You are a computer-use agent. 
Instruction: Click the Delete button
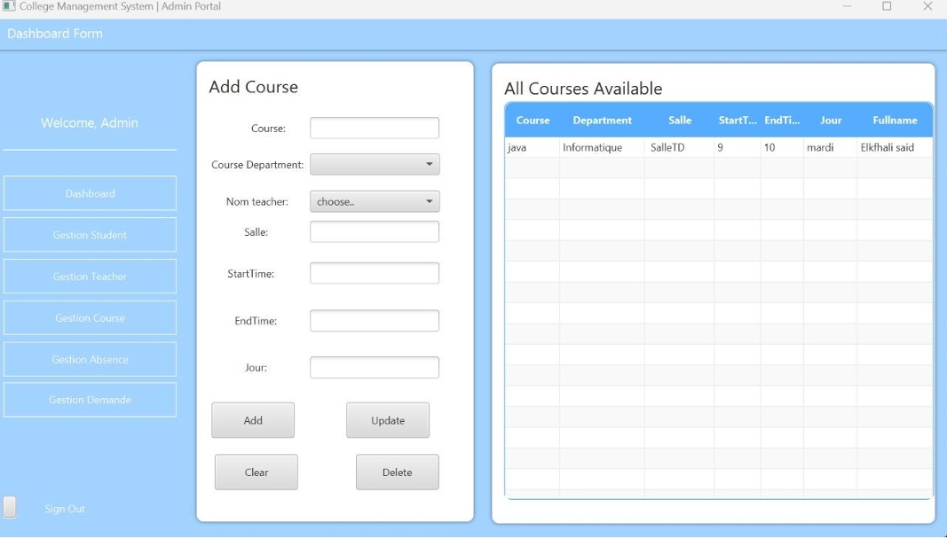pyautogui.click(x=397, y=473)
